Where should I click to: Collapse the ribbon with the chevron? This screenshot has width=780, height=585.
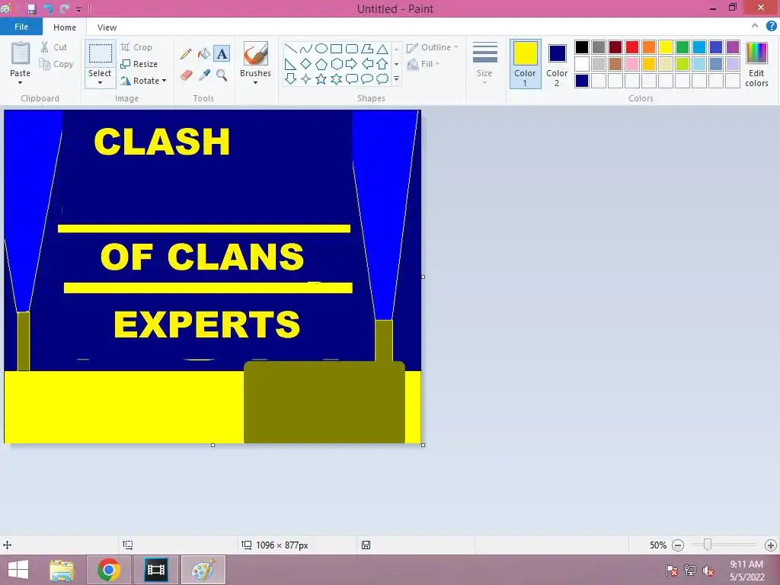[x=755, y=26]
